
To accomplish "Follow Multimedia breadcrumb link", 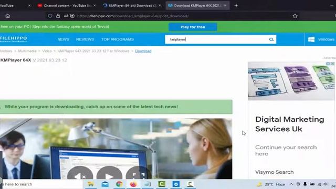I will [x=27, y=51].
